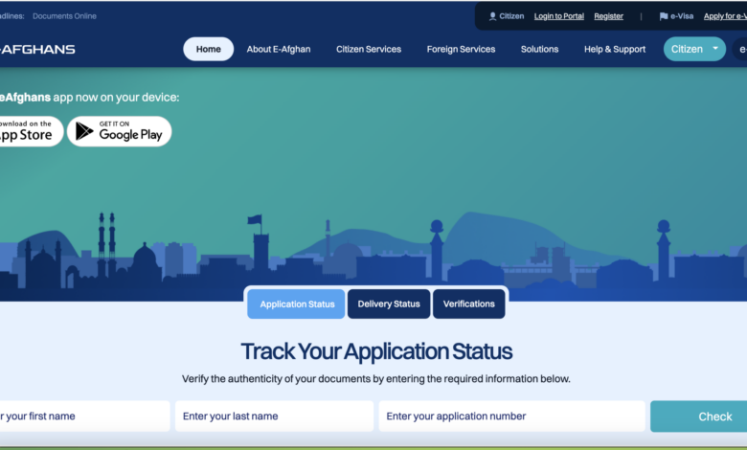Click the e-Visa flag icon
Screen dimensions: 747x450
664,16
